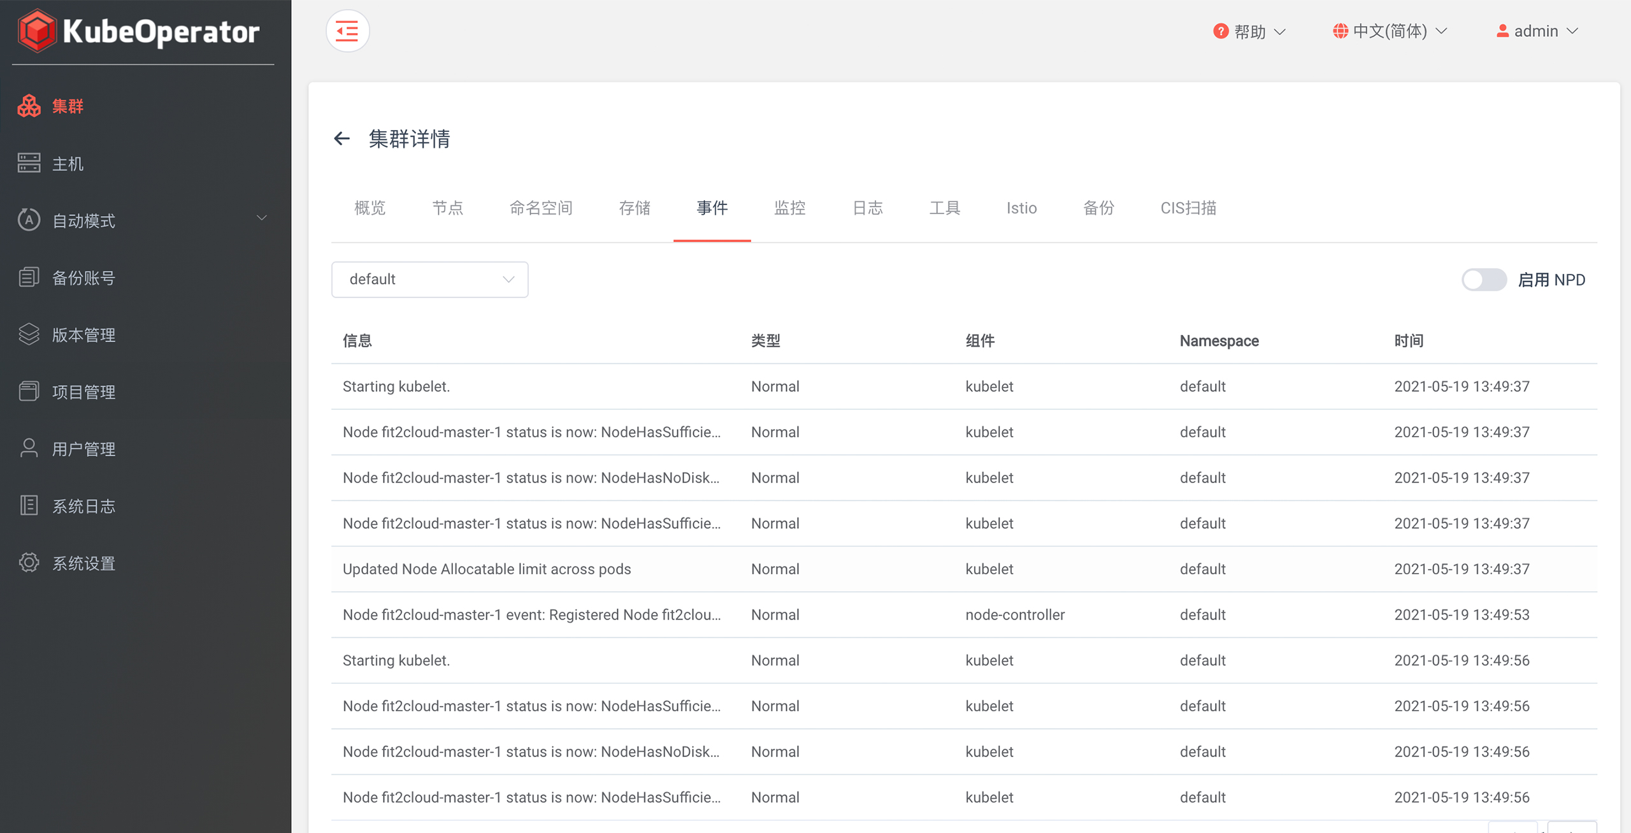Switch to the 日志 tab
Image resolution: width=1631 pixels, height=833 pixels.
click(868, 208)
